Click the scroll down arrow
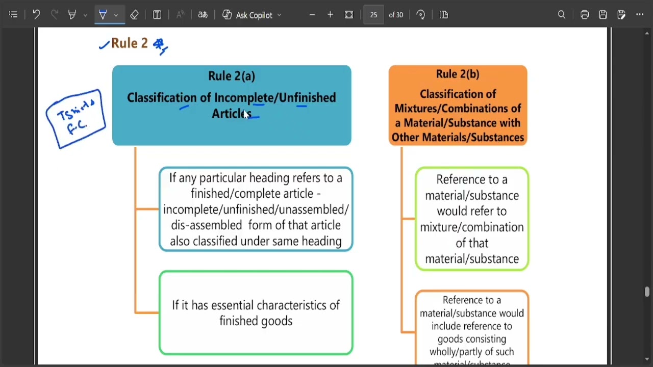This screenshot has width=653, height=367. (647, 360)
